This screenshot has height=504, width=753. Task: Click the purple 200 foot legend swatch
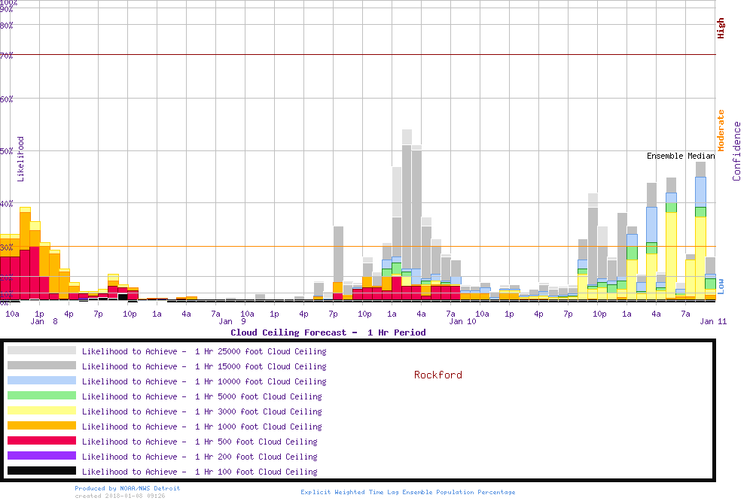click(41, 456)
